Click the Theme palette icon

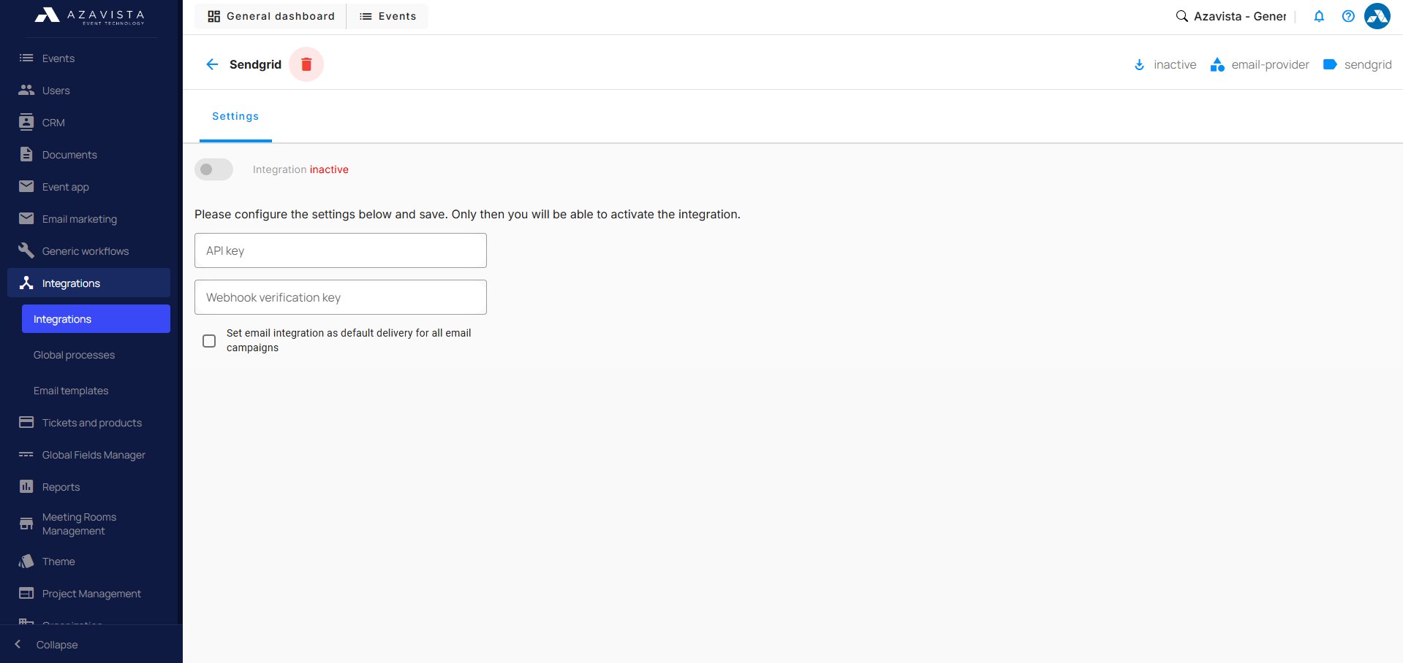point(26,561)
